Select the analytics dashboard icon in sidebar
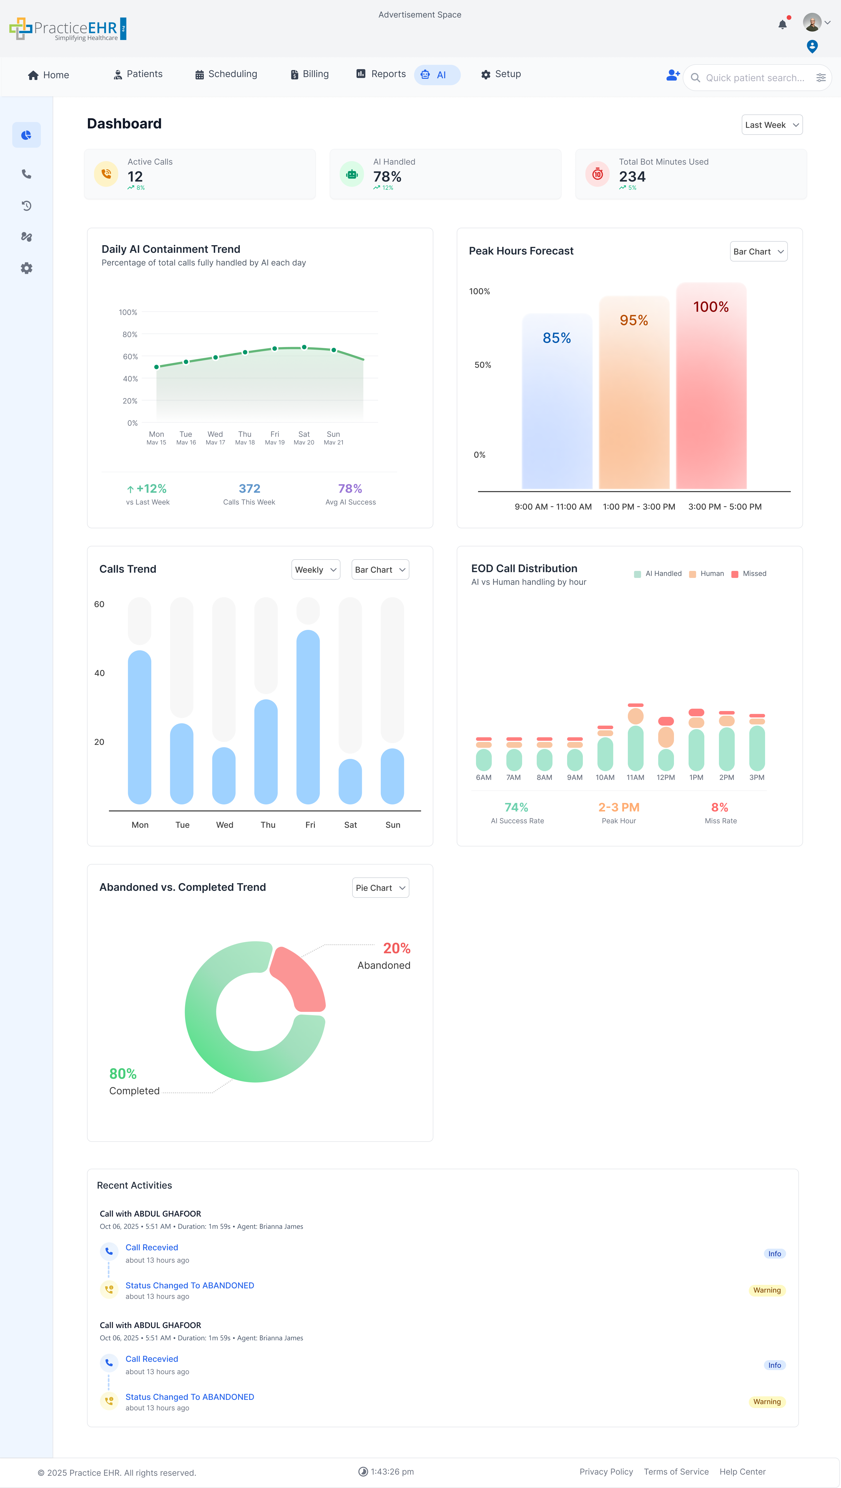Screen dimensions: 841x1488 (x=27, y=135)
